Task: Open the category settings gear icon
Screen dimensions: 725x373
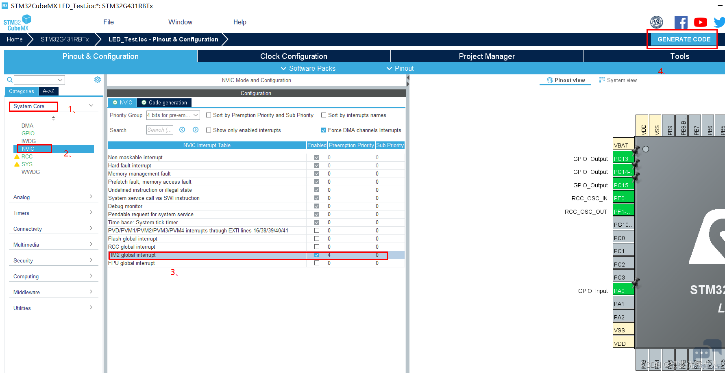Action: 98,80
